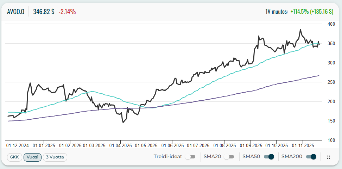This screenshot has height=169, width=342.
Task: Click the price line's April 2025 low point
Action: (123, 122)
